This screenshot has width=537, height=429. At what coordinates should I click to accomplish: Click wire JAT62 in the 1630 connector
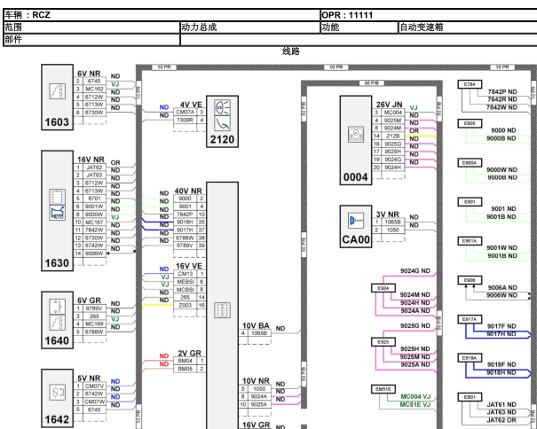(x=94, y=168)
